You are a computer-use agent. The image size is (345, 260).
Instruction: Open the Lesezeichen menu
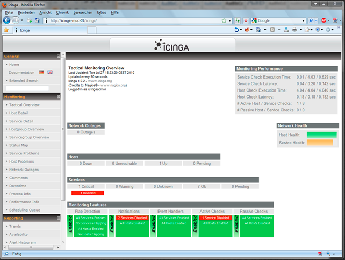click(83, 12)
